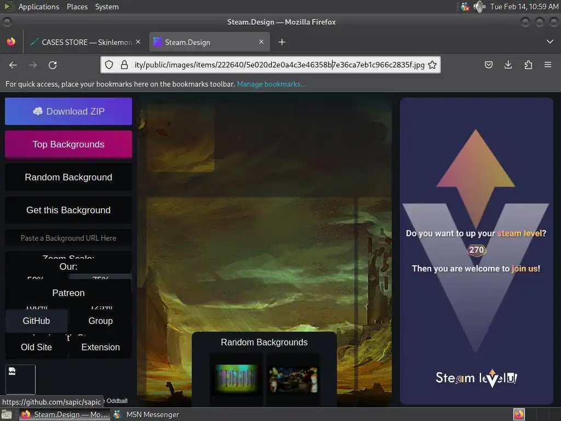Open the System menu
Viewport: 561px width, 421px height.
pos(107,7)
